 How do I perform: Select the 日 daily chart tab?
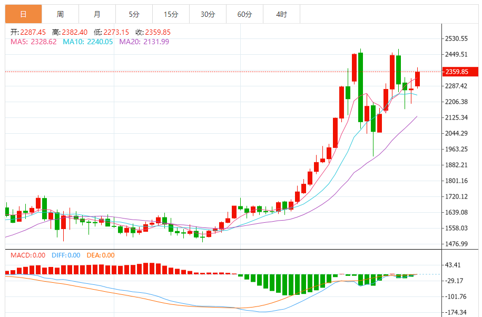click(x=23, y=14)
